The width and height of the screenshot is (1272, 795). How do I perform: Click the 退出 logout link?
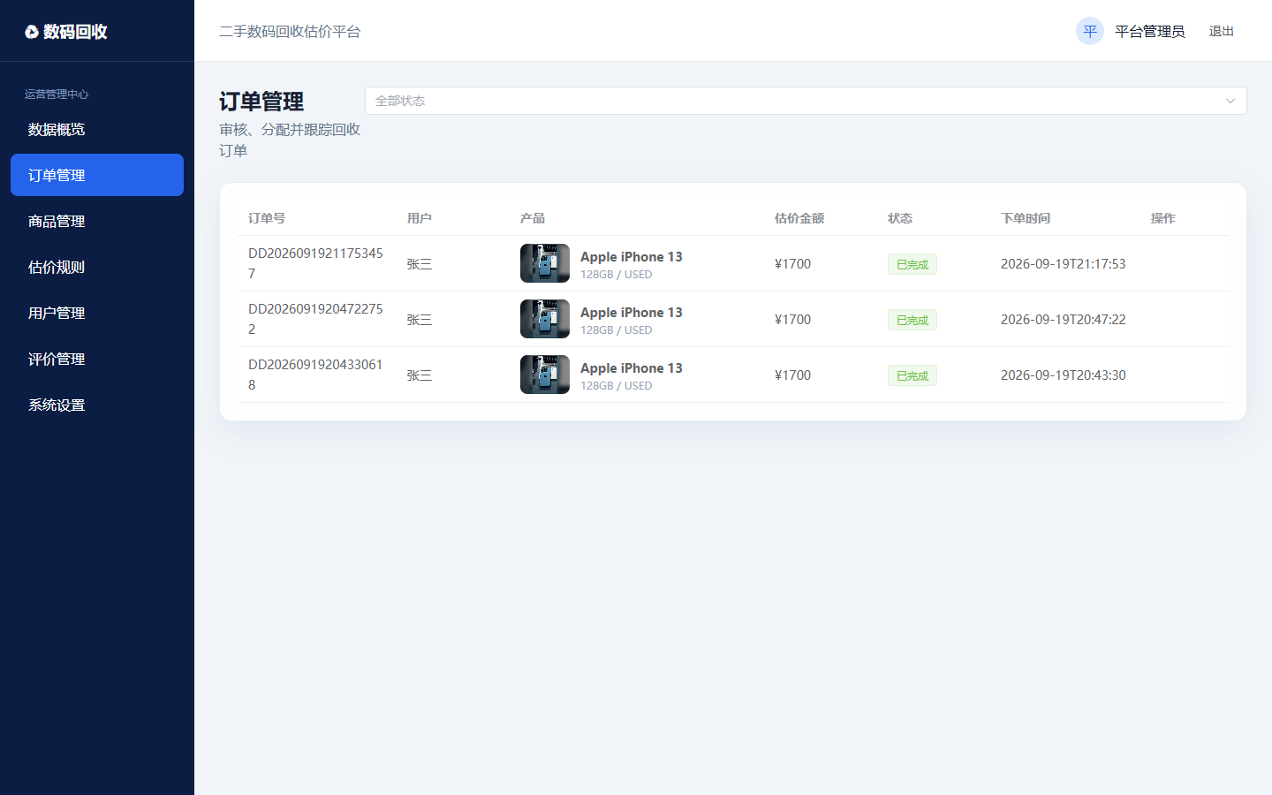tap(1222, 31)
